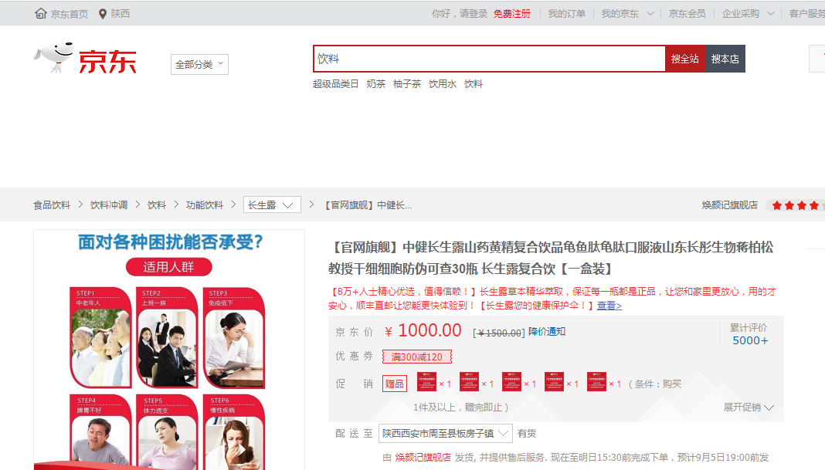Open breadcrumb 功能饮料

pyautogui.click(x=205, y=205)
